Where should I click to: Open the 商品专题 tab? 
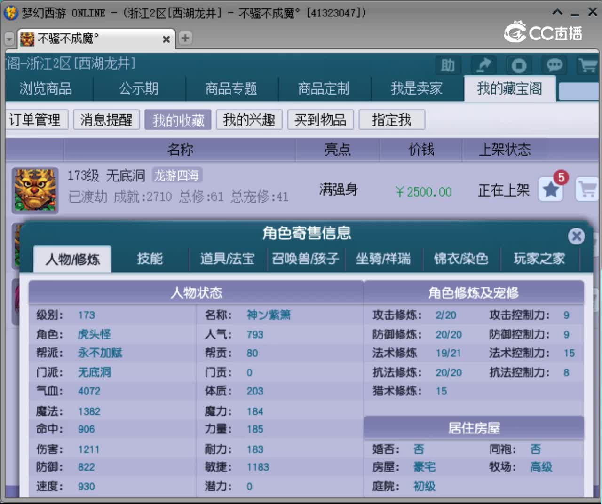231,88
